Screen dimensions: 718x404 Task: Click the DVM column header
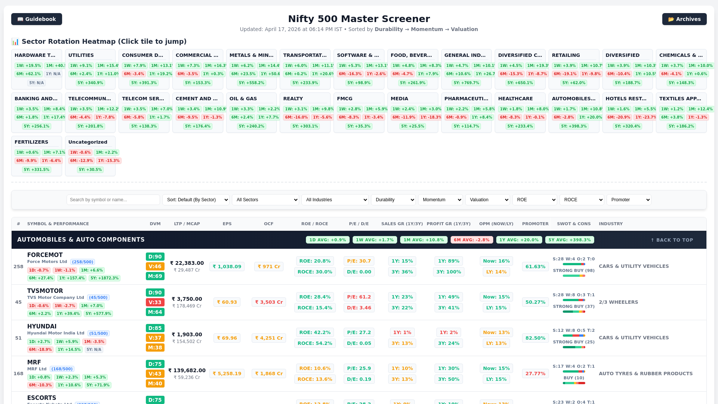click(155, 224)
